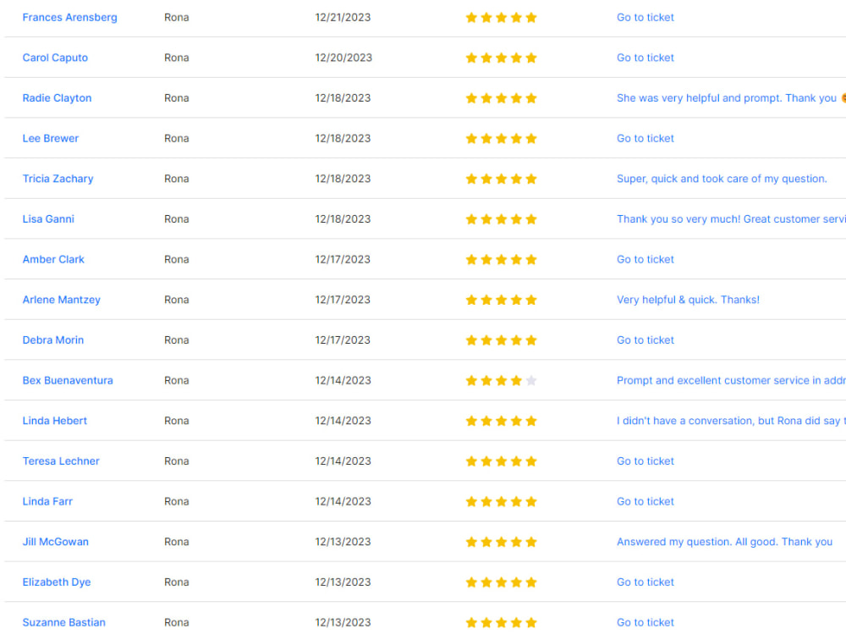Open Lisa Ganni's 'Thank you so very much' comment

click(731, 219)
